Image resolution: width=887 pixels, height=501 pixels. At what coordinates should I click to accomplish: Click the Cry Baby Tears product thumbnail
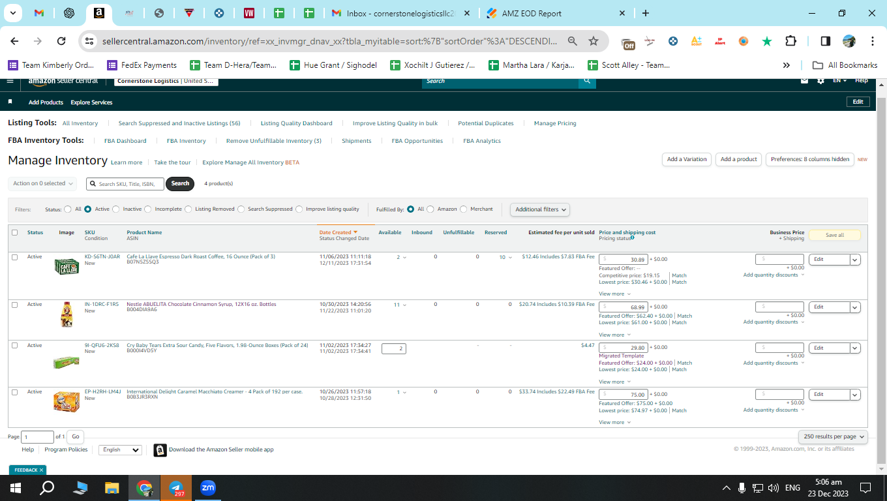66,362
